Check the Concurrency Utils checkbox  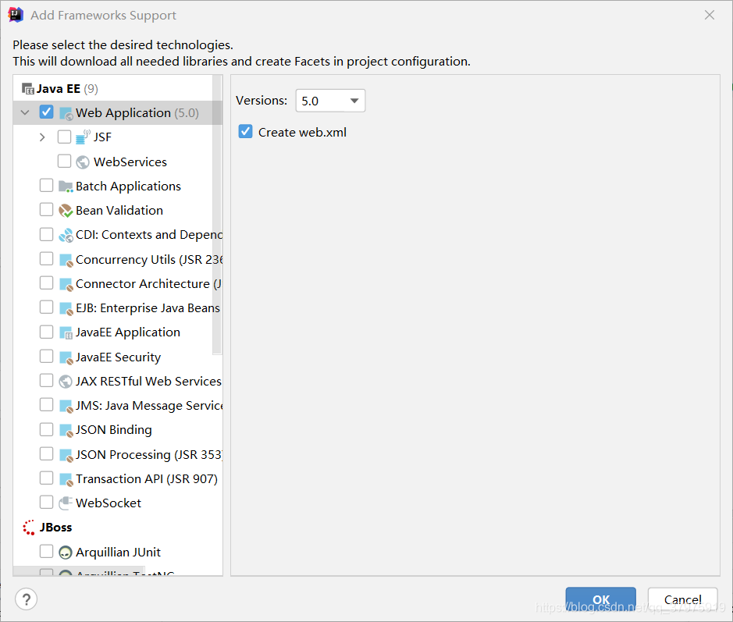tap(46, 258)
